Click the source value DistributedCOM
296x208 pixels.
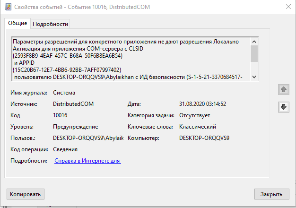click(x=73, y=104)
